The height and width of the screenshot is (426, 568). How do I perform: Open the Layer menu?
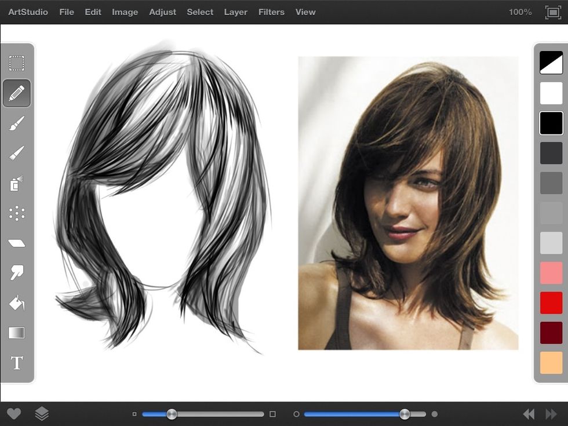click(x=236, y=12)
